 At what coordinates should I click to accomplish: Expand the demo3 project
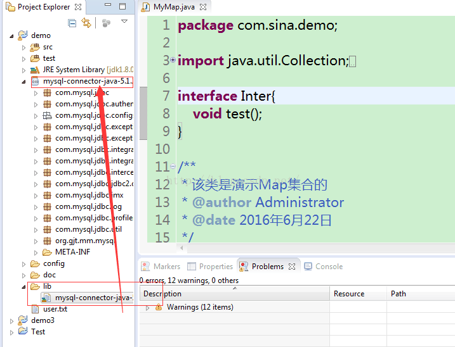pos(11,321)
